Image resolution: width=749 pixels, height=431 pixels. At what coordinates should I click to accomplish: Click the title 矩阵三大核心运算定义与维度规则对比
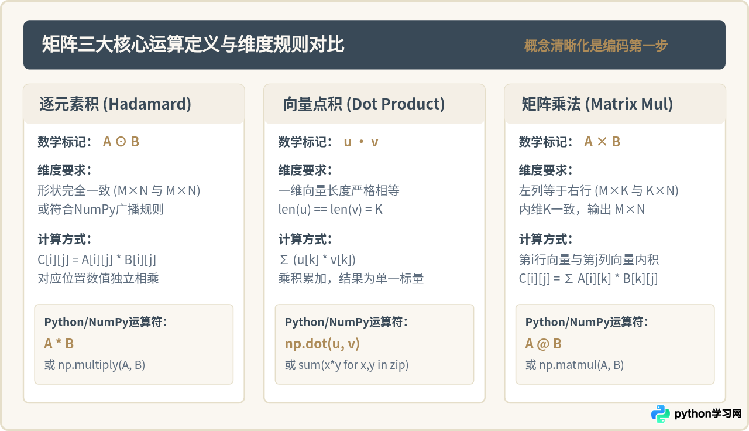pyautogui.click(x=193, y=45)
